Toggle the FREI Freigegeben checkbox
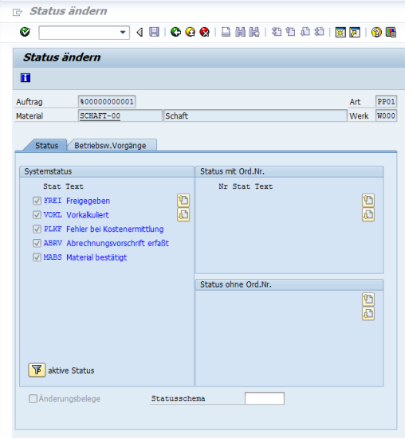This screenshot has width=405, height=439. click(37, 201)
